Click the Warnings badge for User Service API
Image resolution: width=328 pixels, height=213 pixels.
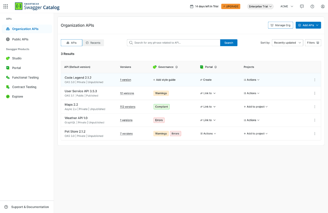pyautogui.click(x=161, y=93)
